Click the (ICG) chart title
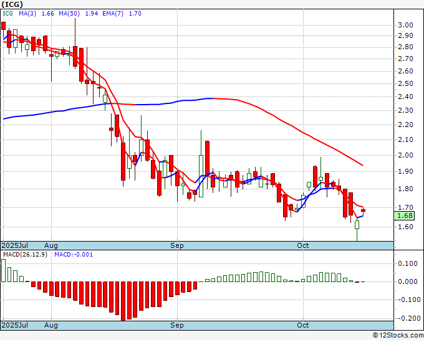 [12, 4]
